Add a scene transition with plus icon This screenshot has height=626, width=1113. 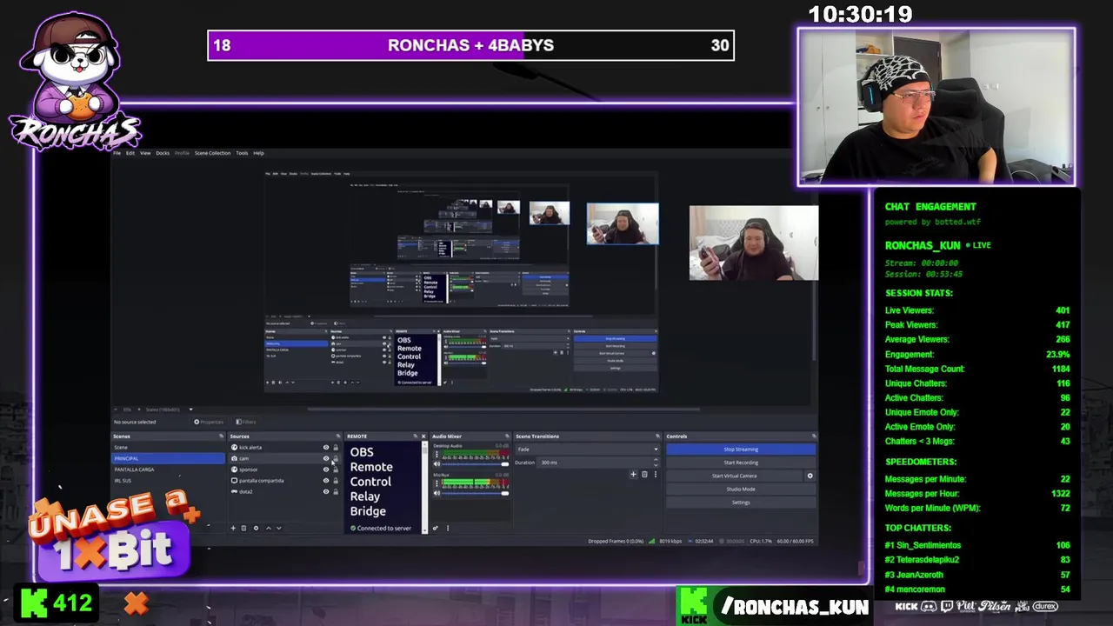(633, 475)
